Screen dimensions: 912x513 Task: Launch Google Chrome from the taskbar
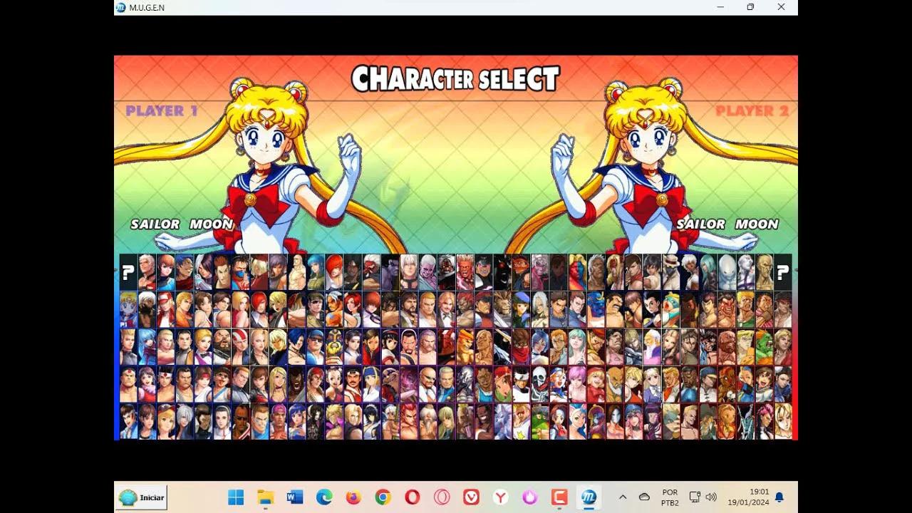coord(382,497)
